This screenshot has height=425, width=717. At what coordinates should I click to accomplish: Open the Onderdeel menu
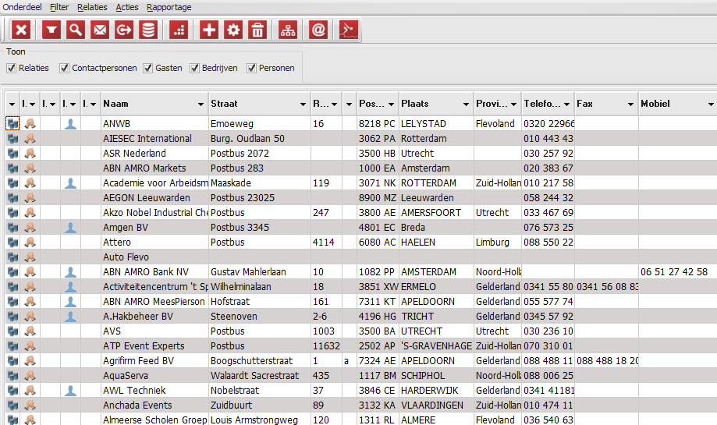click(x=22, y=7)
